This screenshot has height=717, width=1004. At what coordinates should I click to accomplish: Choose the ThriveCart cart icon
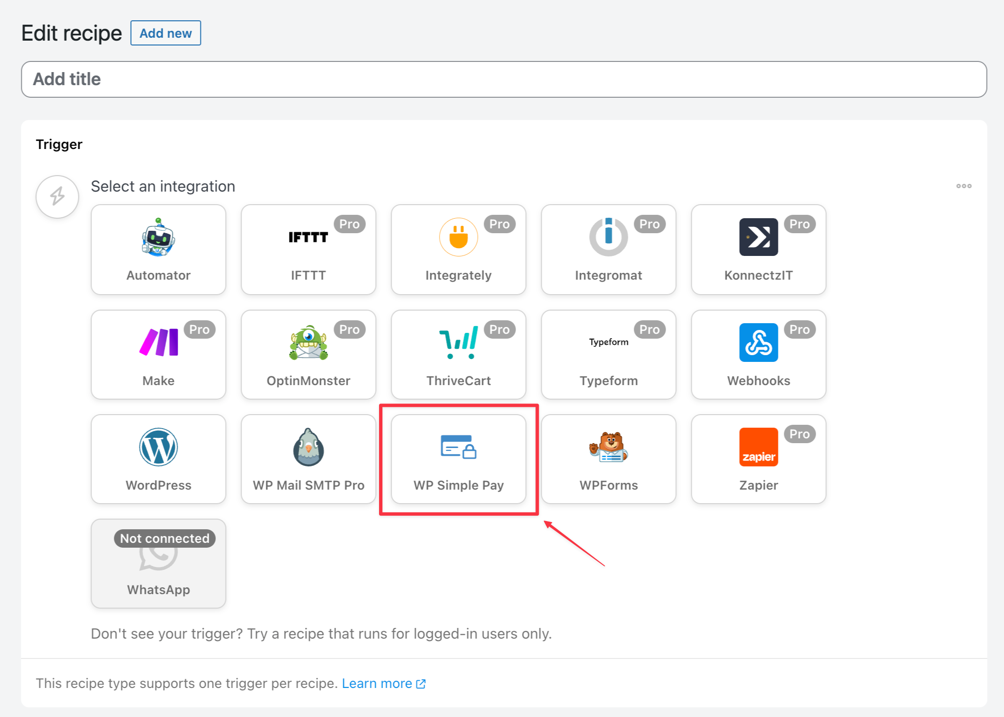[458, 343]
